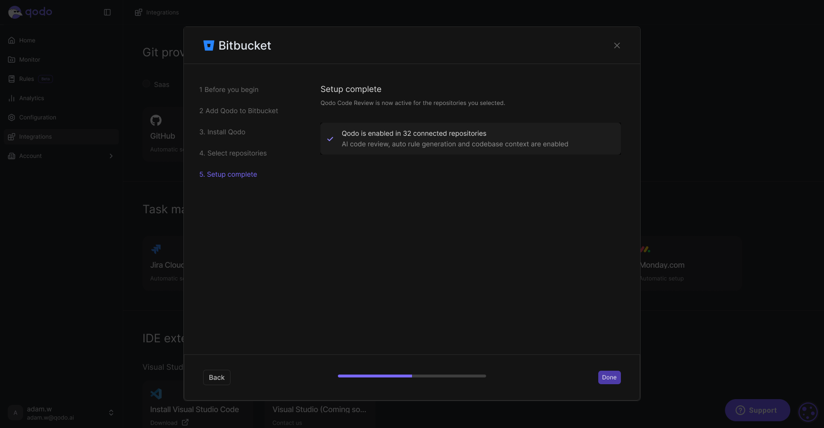
Task: Click the Qodo logo in the sidebar
Action: (x=30, y=12)
